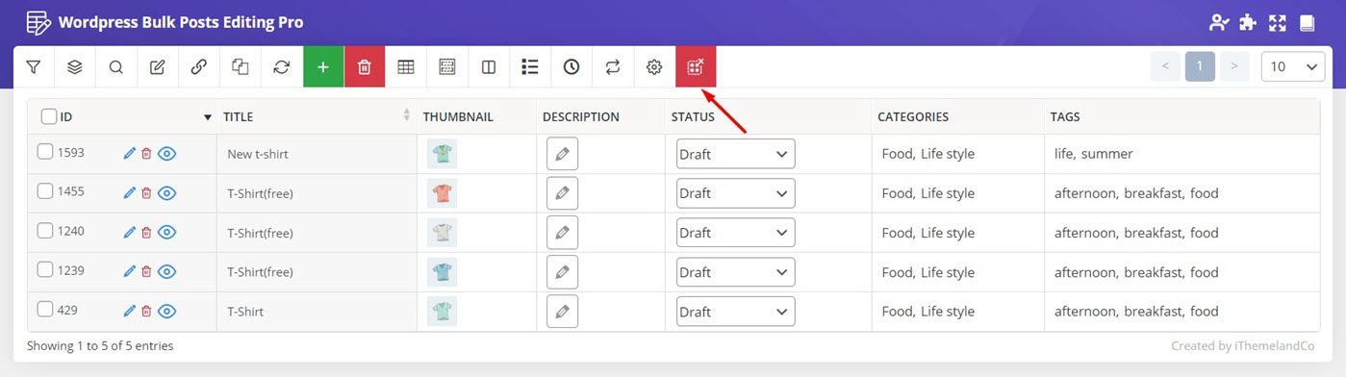Click 'Created by iThemelandCo' footer text
This screenshot has width=1346, height=377.
(1243, 345)
